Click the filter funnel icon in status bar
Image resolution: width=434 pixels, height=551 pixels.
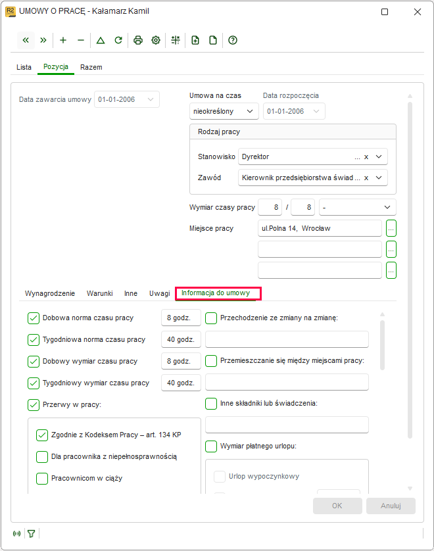tap(32, 533)
